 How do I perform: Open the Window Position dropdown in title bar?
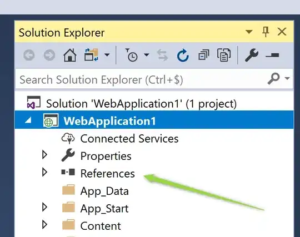[x=249, y=32]
